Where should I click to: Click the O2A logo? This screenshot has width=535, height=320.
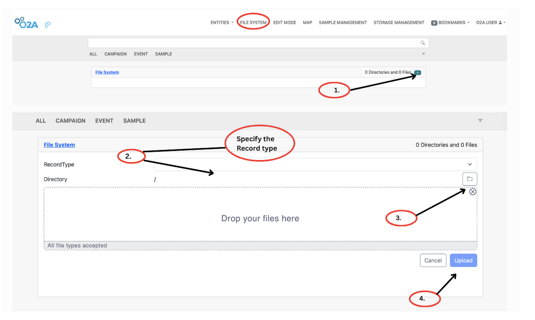27,23
